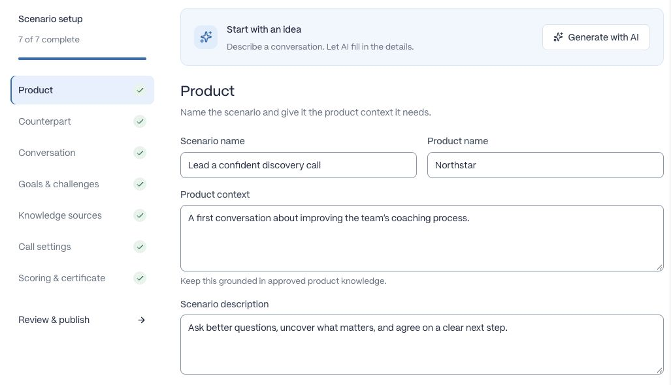Click the checkmark icon on the Product row
The width and height of the screenshot is (671, 385).
point(140,90)
